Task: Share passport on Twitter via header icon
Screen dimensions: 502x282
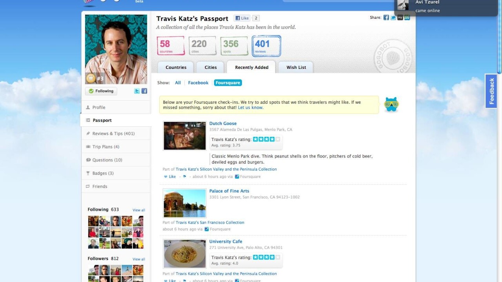Action: (393, 18)
